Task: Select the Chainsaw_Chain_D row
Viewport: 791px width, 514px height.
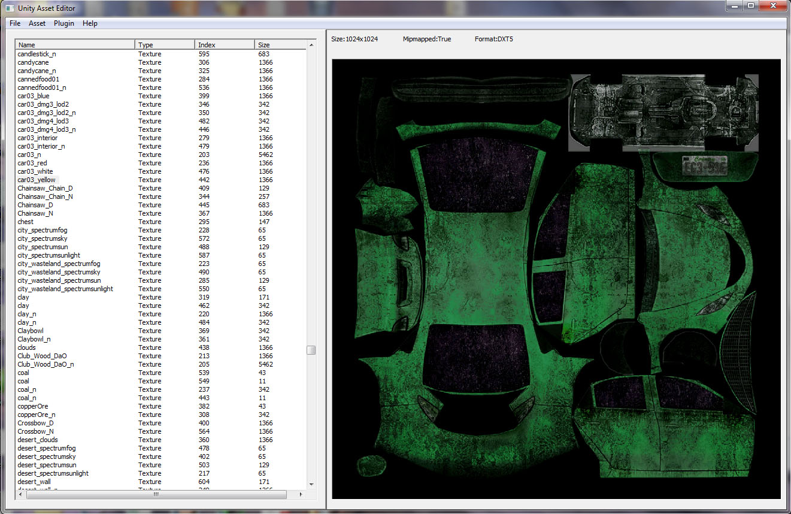Action: 160,188
